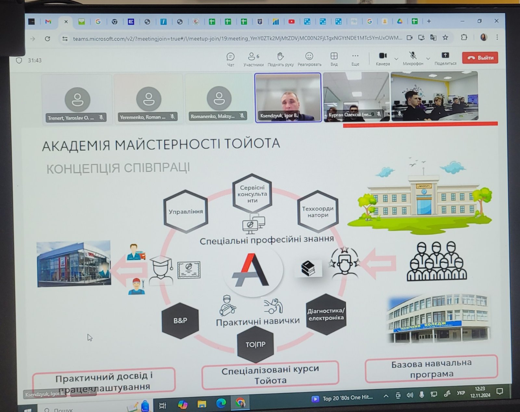Select the Курган Олексій video tile

pyautogui.click(x=356, y=97)
